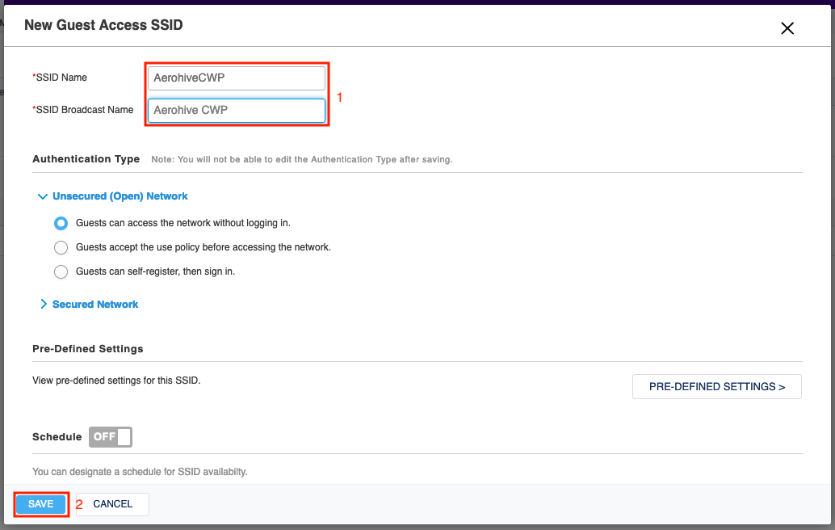
Task: Expand the Secured Network section
Action: point(90,304)
